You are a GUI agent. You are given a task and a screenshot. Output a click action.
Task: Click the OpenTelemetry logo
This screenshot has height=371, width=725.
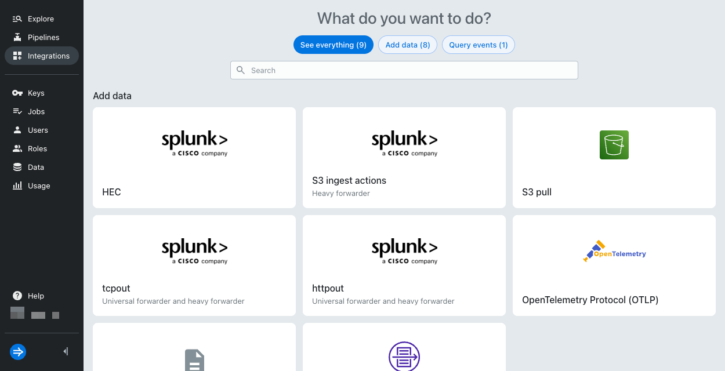coord(614,251)
